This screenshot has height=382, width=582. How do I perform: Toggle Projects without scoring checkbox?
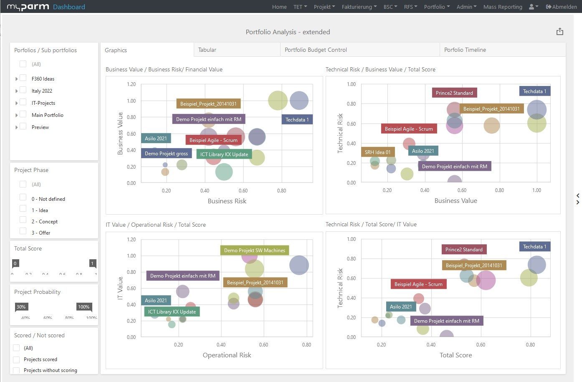pos(16,370)
